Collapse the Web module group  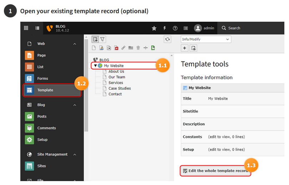[x=75, y=44]
